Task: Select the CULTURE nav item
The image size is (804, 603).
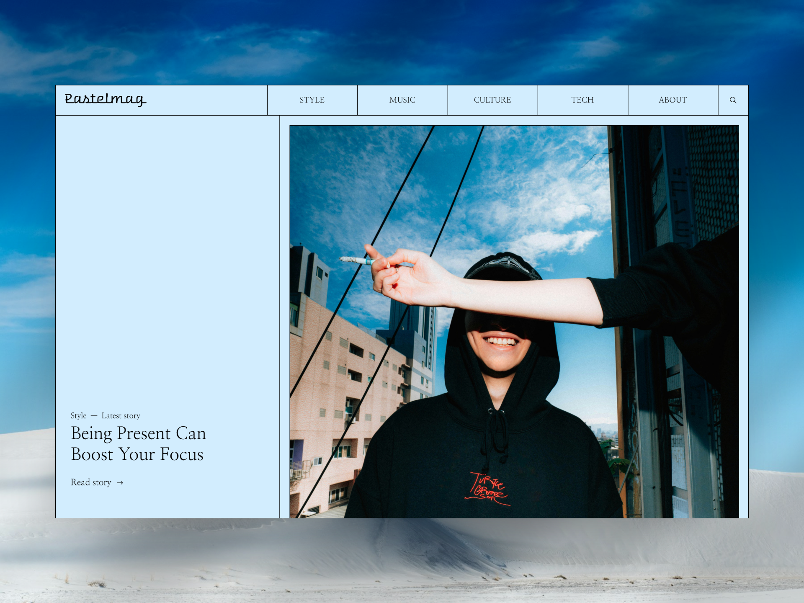Action: 492,100
